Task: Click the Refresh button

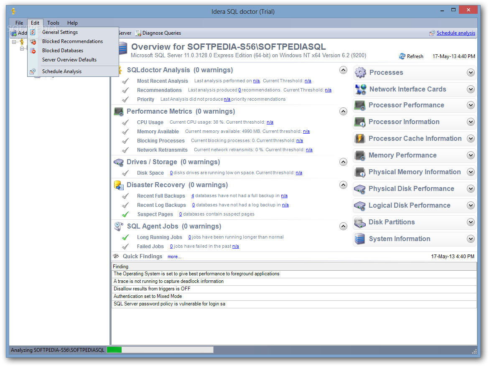Action: click(411, 56)
